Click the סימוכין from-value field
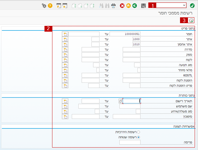This screenshot has width=198, height=150. [127, 117]
